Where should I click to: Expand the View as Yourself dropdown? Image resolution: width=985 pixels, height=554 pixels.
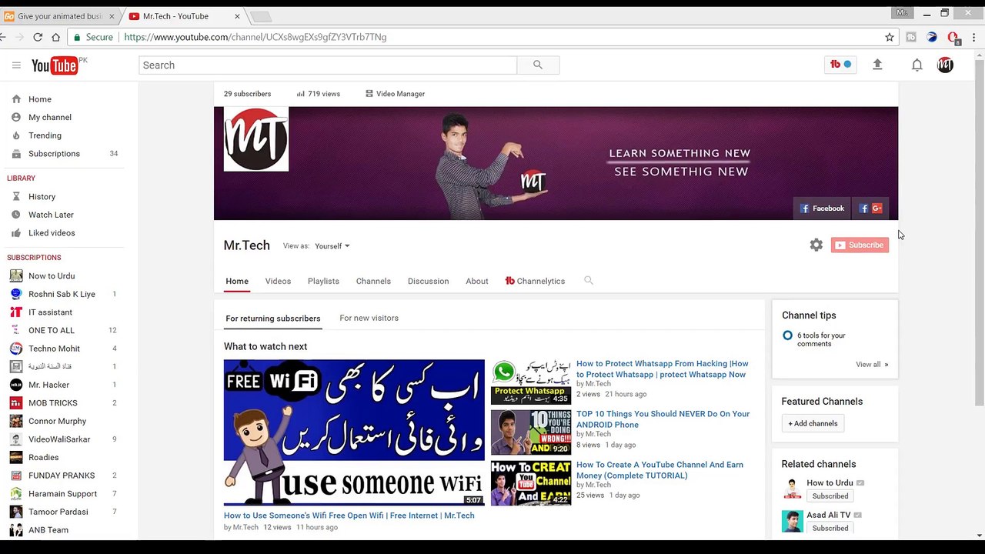click(332, 246)
